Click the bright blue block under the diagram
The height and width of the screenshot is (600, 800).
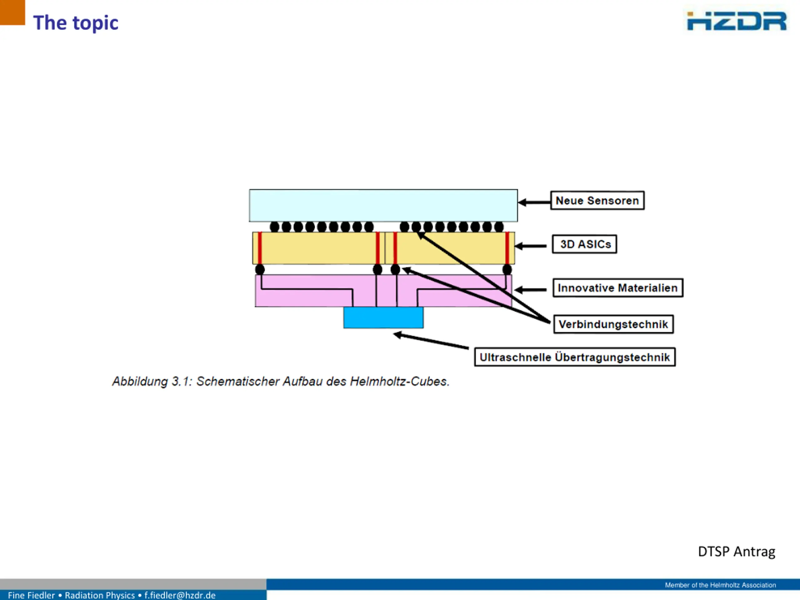point(383,317)
